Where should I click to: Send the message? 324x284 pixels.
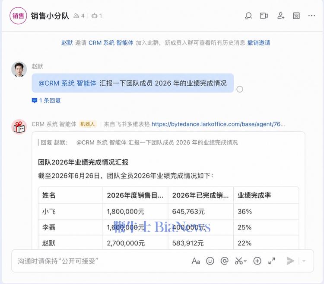point(290,261)
